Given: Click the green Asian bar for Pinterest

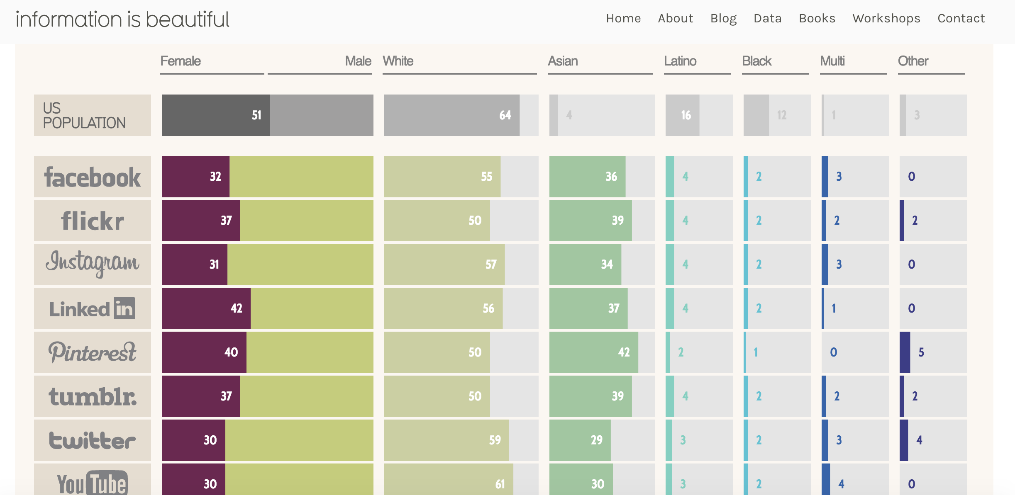Looking at the screenshot, I should tap(594, 352).
